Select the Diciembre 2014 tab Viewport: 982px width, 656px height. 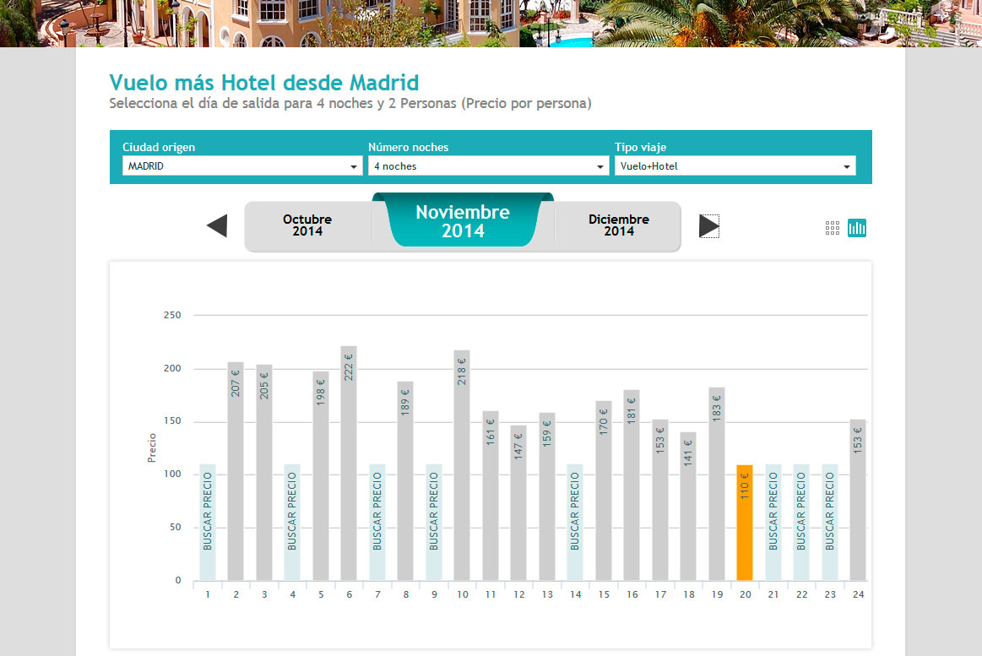pos(618,225)
